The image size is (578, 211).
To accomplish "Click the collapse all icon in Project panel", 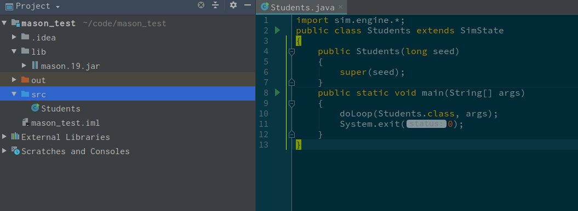I will tap(216, 5).
